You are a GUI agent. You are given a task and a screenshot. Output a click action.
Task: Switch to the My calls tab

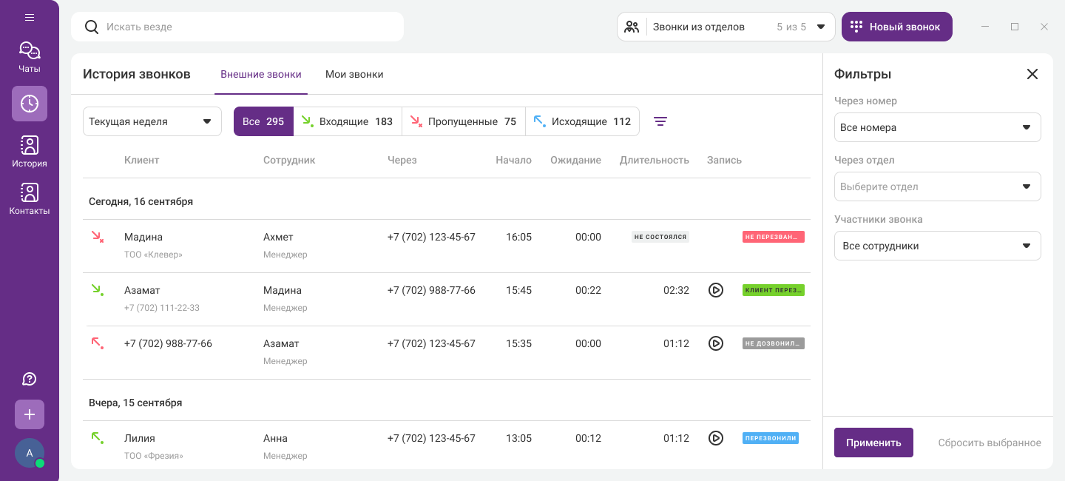354,74
